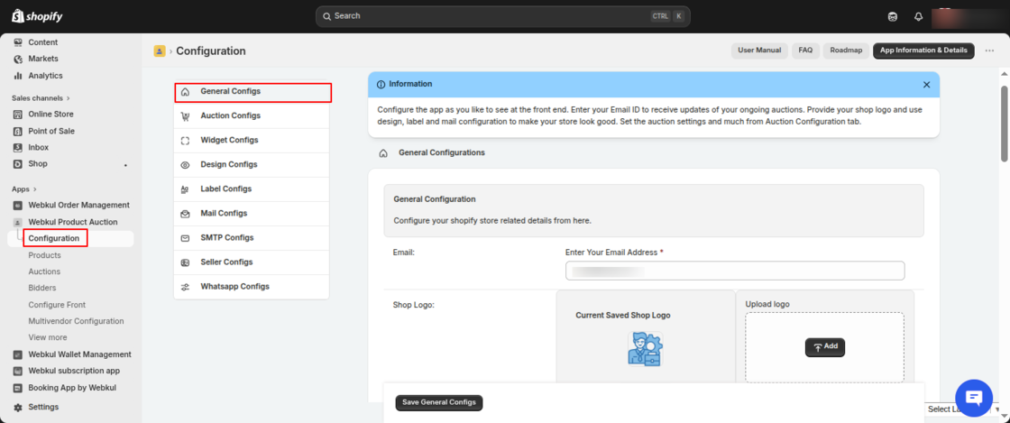1010x423 pixels.
Task: Open the live chat bubble
Action: [974, 398]
